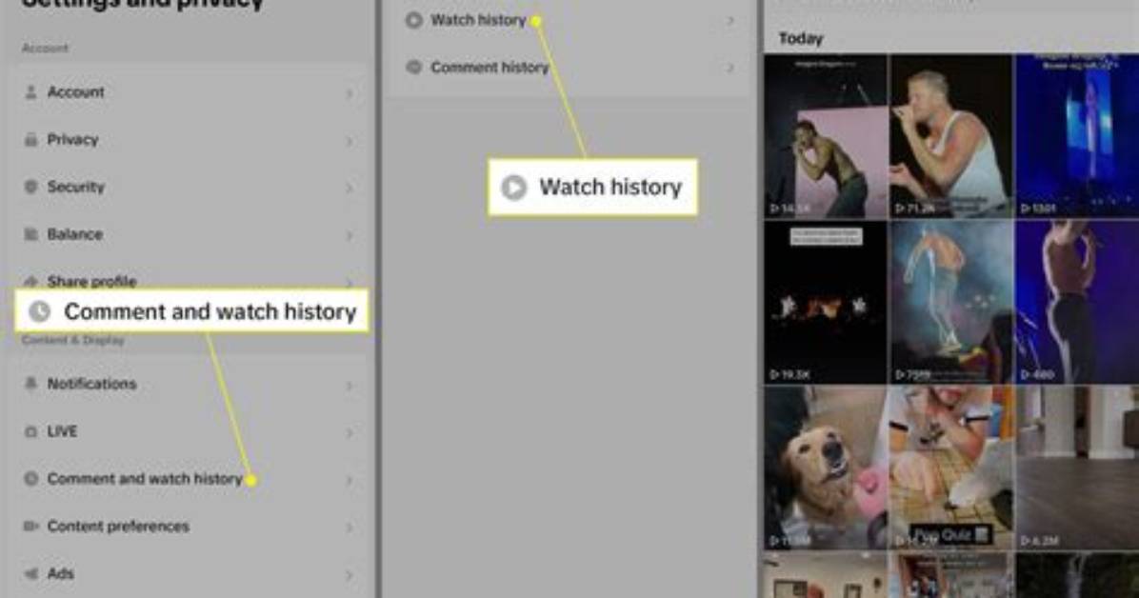Image resolution: width=1139 pixels, height=598 pixels.
Task: Open Comment and watch history in the settings list
Action: click(189, 479)
